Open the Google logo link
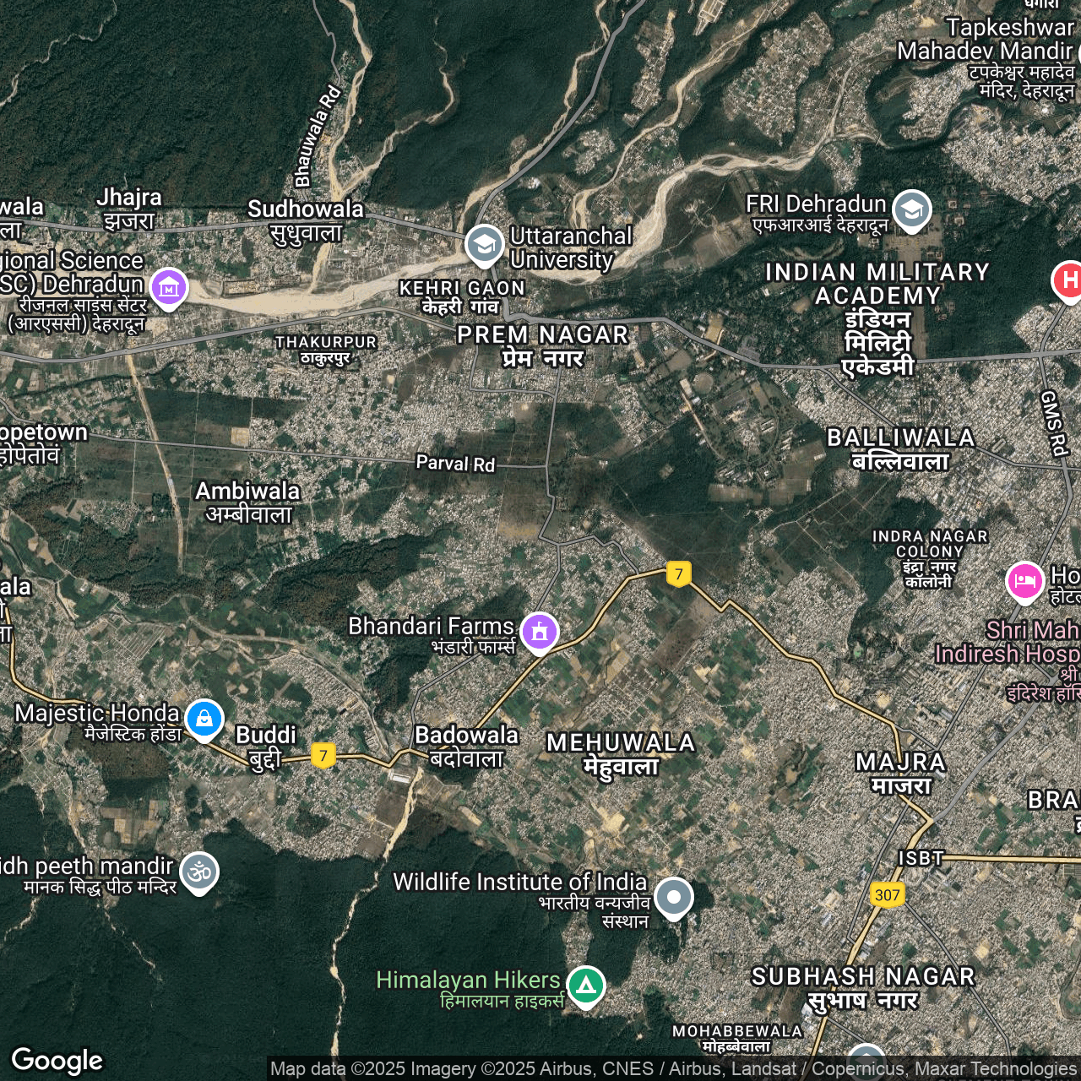 pos(57,1061)
